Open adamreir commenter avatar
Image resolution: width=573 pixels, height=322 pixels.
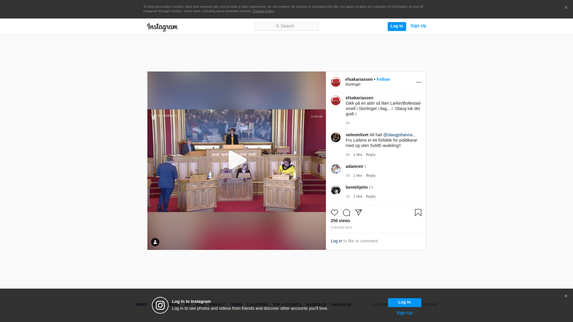click(336, 169)
